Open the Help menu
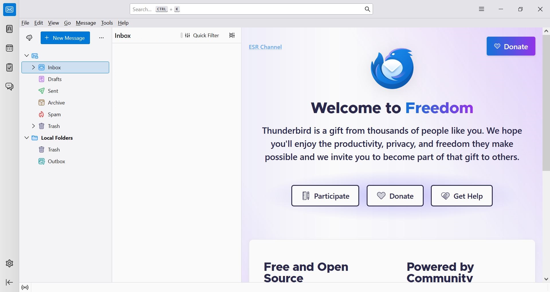Screen dimensions: 550x292 [x=123, y=23]
